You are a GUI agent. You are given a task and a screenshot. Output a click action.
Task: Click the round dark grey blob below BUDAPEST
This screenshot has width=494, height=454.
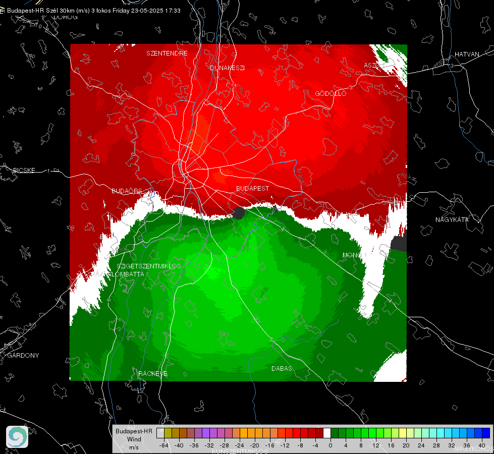pyautogui.click(x=238, y=213)
